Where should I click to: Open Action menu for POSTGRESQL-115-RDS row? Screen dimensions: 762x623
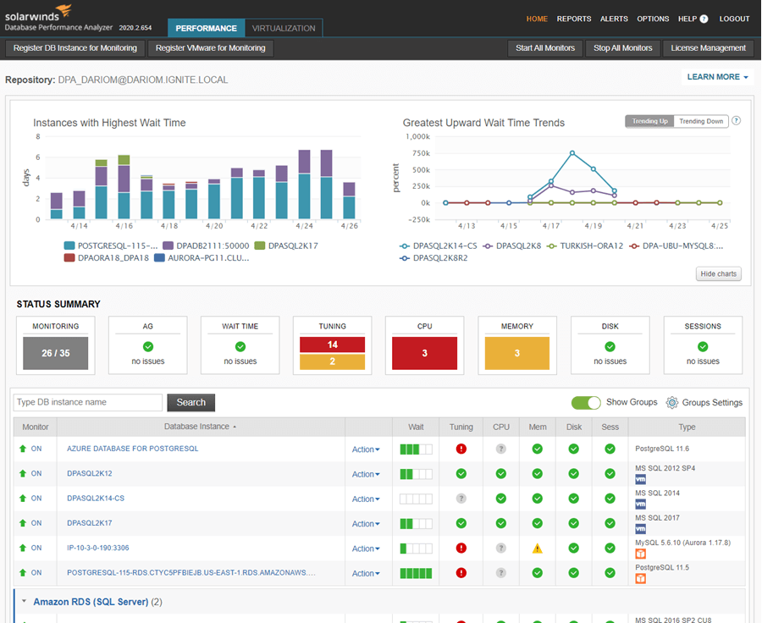(366, 573)
